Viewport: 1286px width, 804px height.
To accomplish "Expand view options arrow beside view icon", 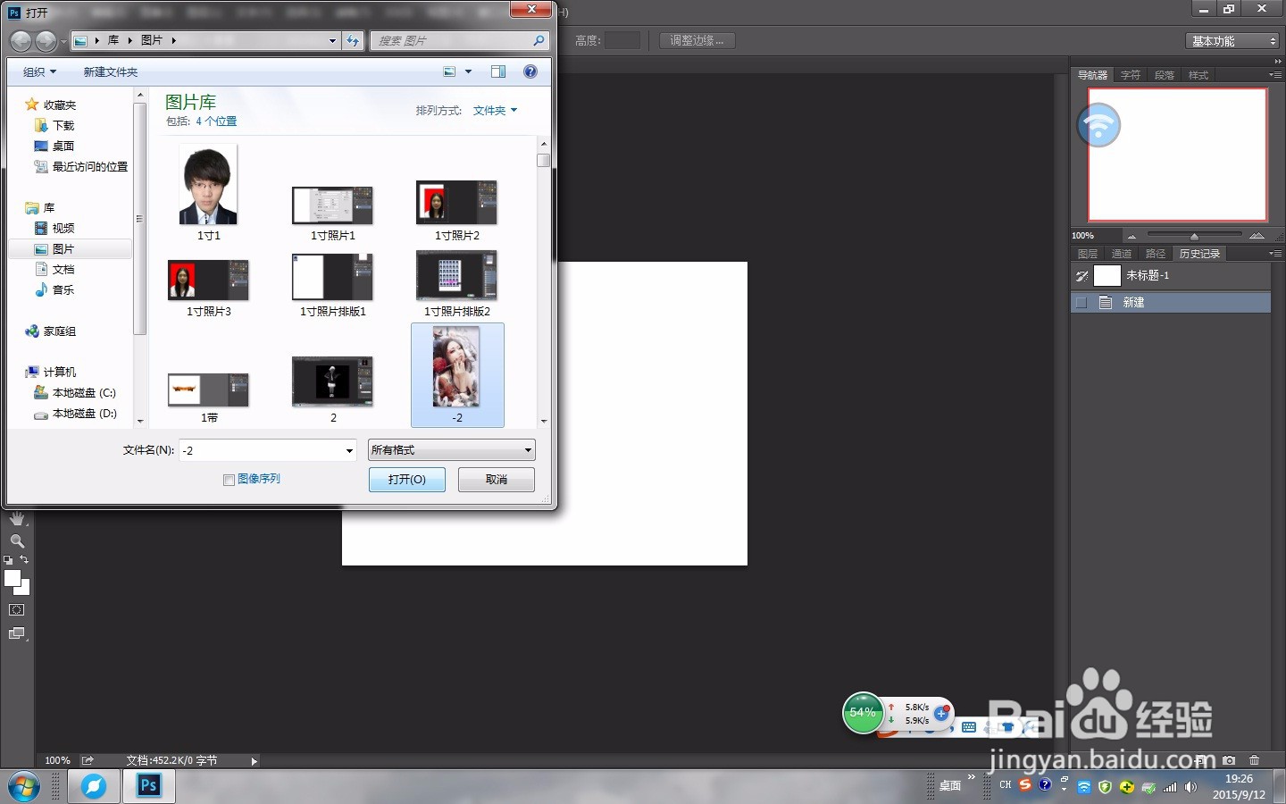I will point(468,71).
